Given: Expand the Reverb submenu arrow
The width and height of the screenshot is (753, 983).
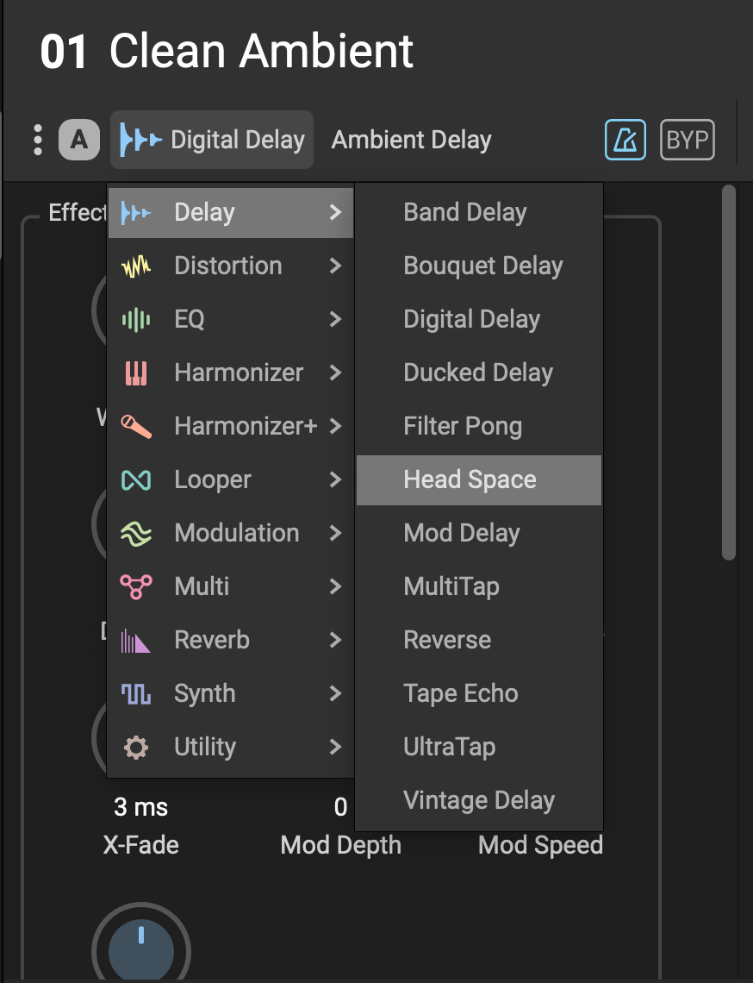Looking at the screenshot, I should (335, 640).
